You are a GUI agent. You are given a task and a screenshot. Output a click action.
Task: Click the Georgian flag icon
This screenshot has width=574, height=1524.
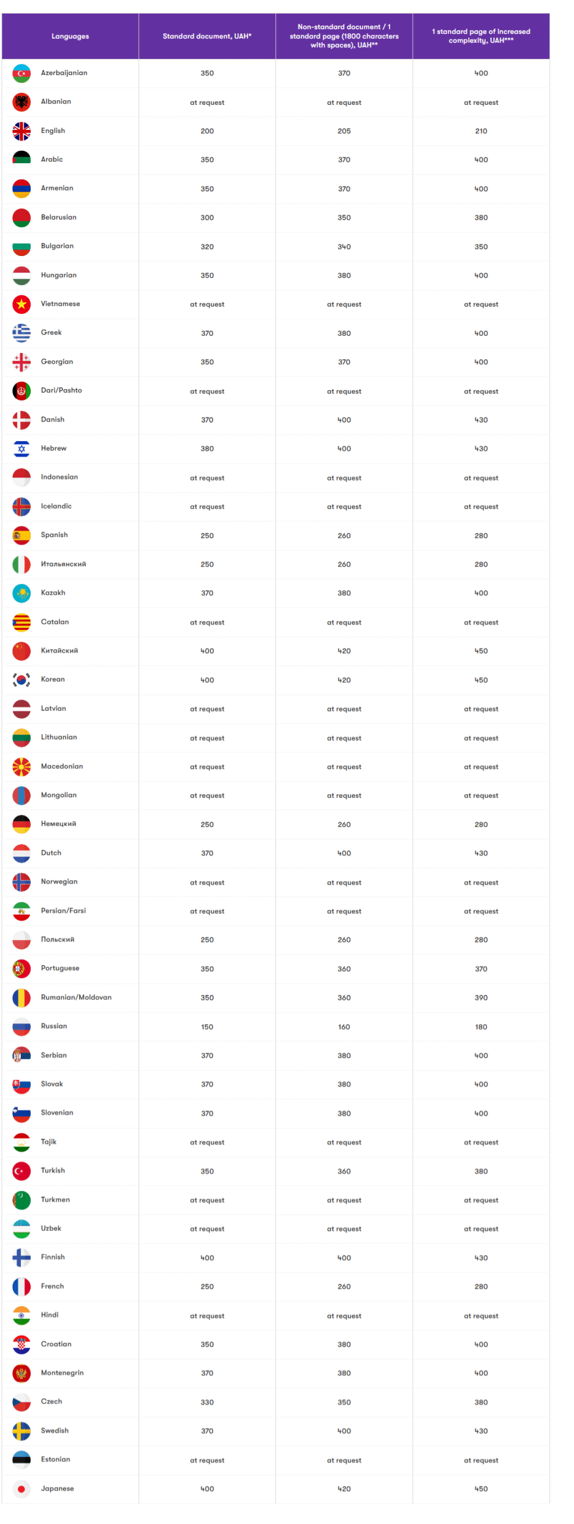click(21, 362)
